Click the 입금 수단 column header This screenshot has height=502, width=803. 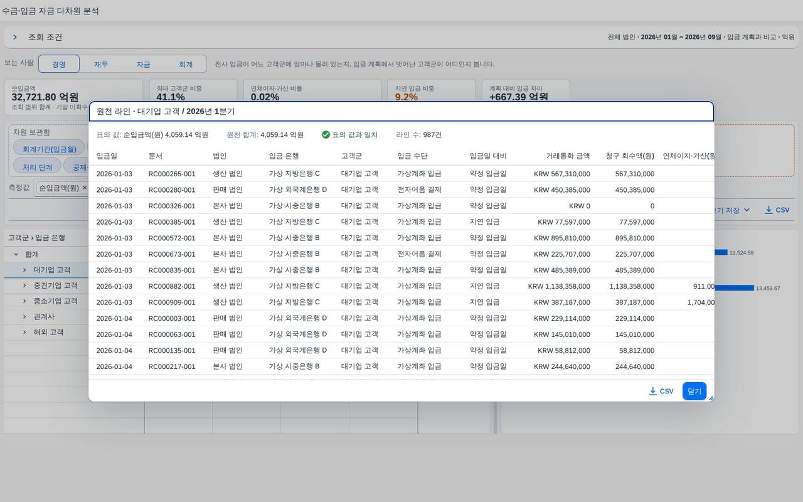412,156
